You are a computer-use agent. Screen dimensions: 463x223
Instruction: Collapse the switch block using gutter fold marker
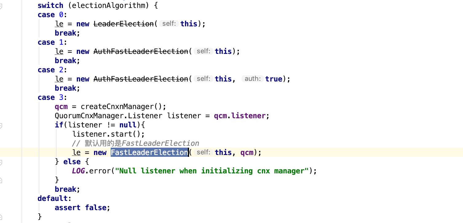(x=1, y=6)
